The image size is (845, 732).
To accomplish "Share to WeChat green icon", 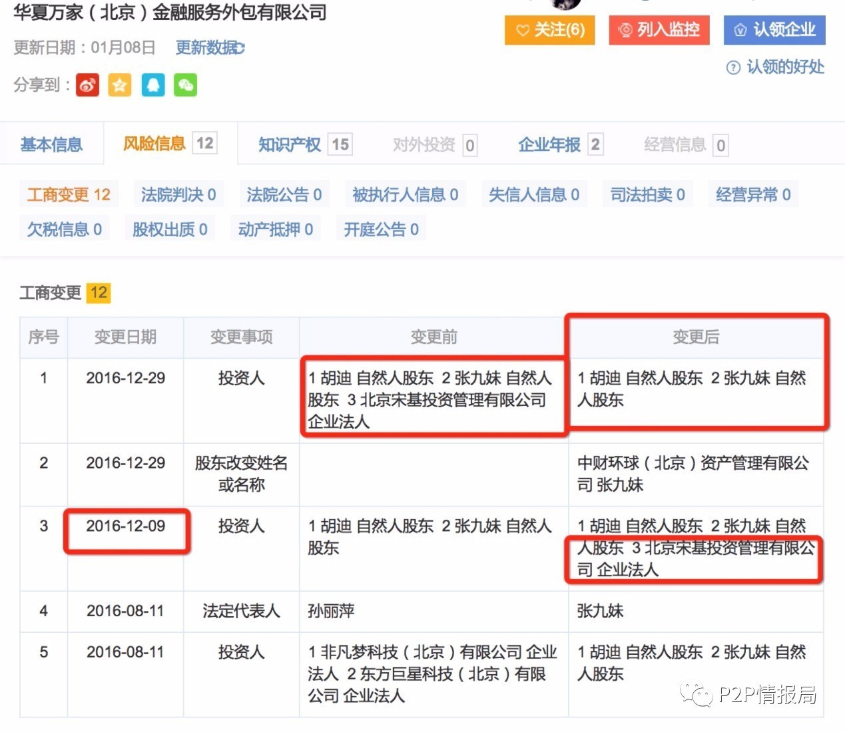I will click(x=186, y=85).
